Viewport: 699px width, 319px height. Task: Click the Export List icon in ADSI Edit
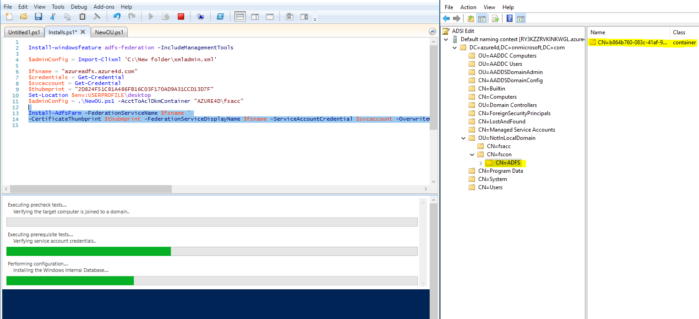tap(495, 18)
